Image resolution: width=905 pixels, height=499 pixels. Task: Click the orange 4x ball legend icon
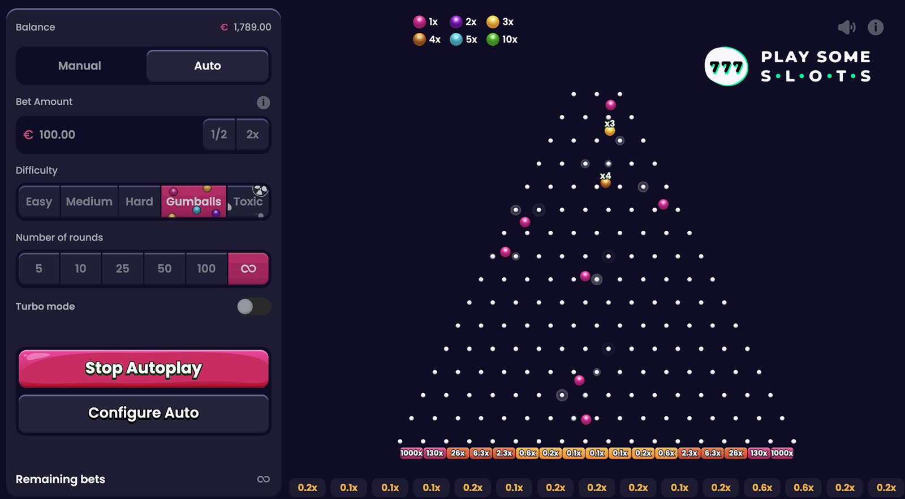coord(419,39)
